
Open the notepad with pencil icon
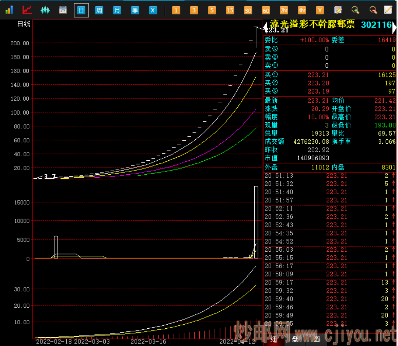[338, 10]
